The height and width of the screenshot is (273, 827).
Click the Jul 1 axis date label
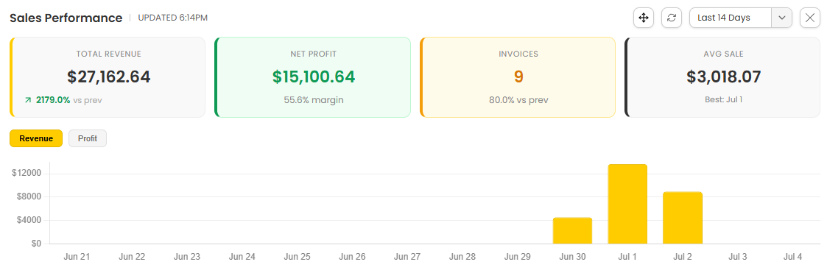pos(627,258)
